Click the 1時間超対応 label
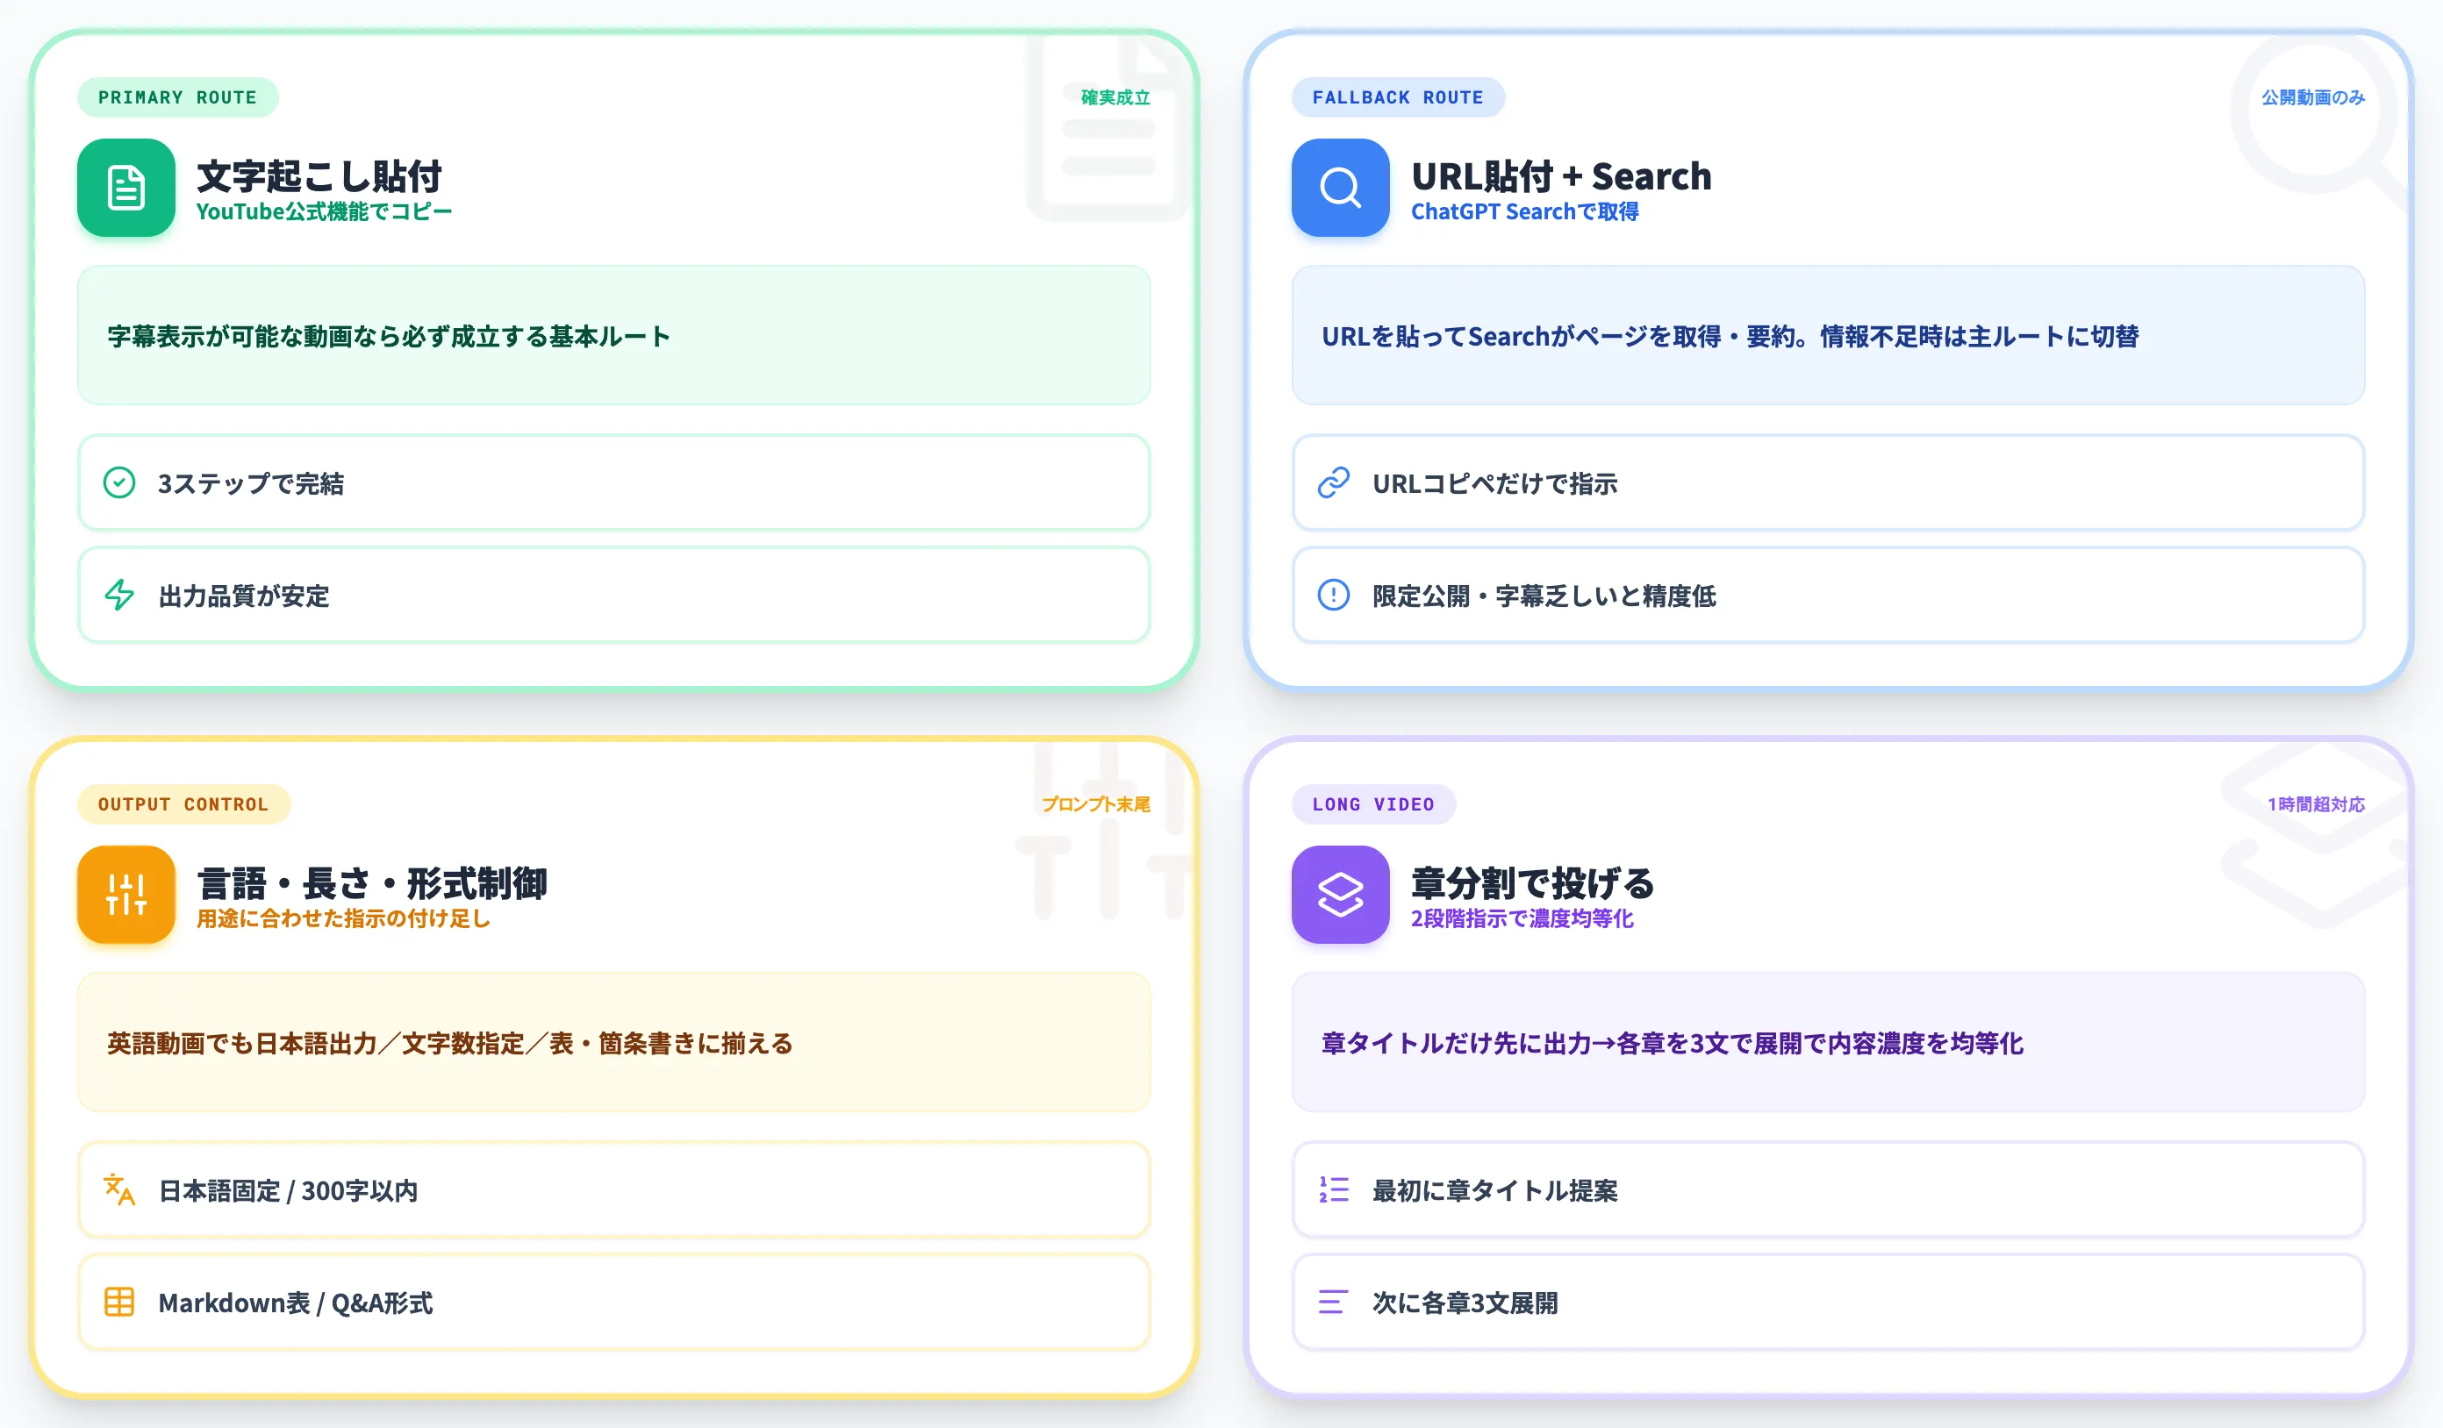2443x1428 pixels. pyautogui.click(x=2316, y=804)
